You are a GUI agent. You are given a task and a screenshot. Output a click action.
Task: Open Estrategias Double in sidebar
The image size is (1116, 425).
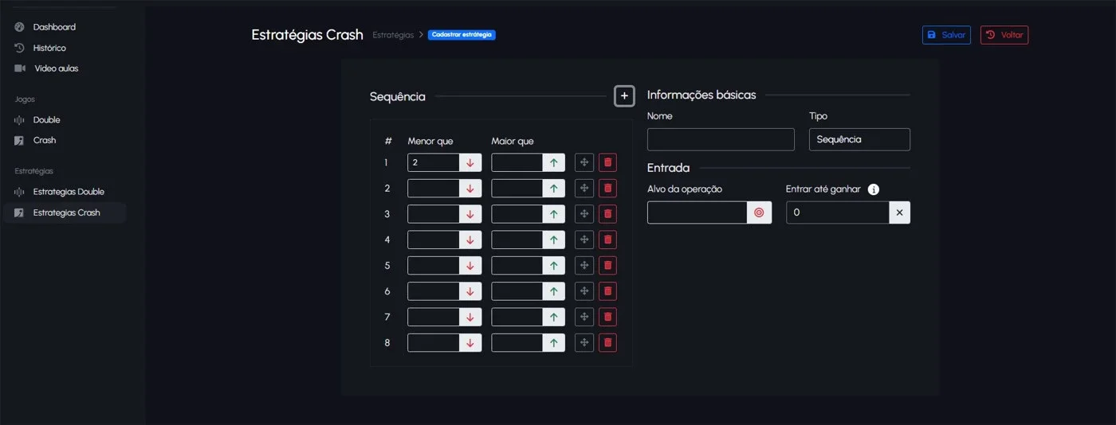(69, 192)
